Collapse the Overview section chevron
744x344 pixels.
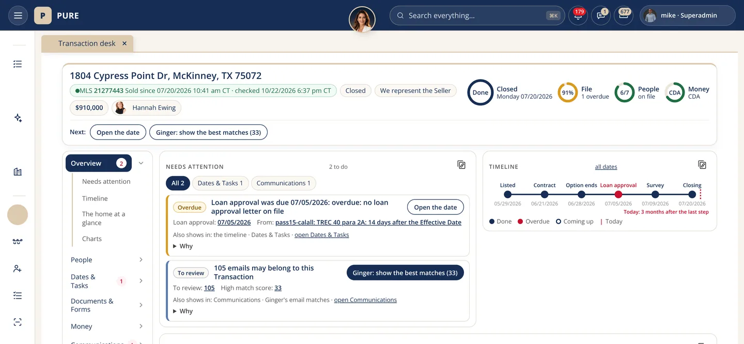click(141, 163)
